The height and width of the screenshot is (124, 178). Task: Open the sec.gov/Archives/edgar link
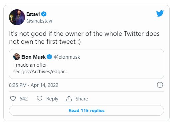click(41, 72)
